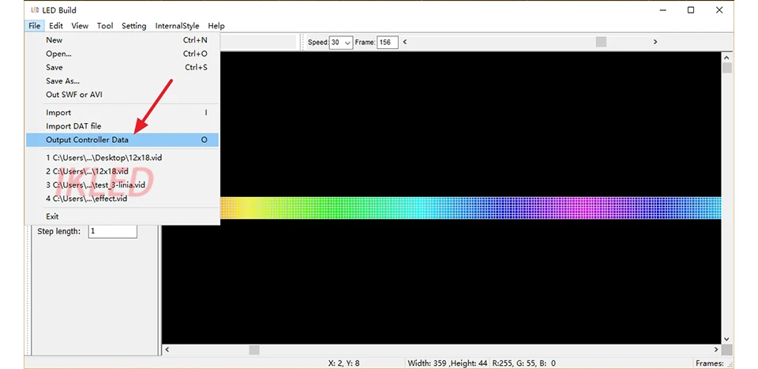Choose Save in the File menu
The image size is (758, 369).
[123, 67]
